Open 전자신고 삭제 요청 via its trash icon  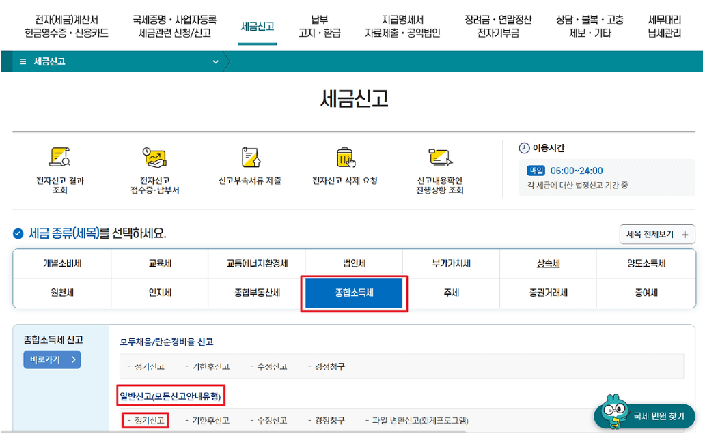tap(346, 160)
